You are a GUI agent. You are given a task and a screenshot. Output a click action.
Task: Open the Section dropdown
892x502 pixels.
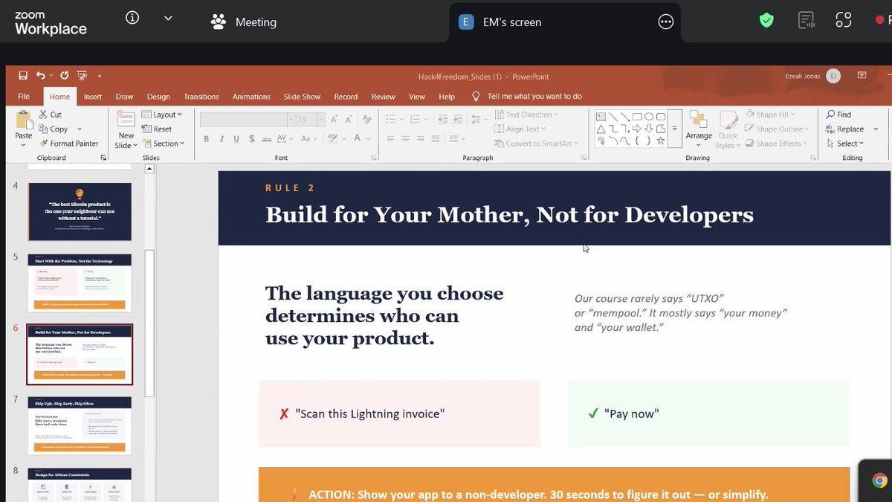163,144
